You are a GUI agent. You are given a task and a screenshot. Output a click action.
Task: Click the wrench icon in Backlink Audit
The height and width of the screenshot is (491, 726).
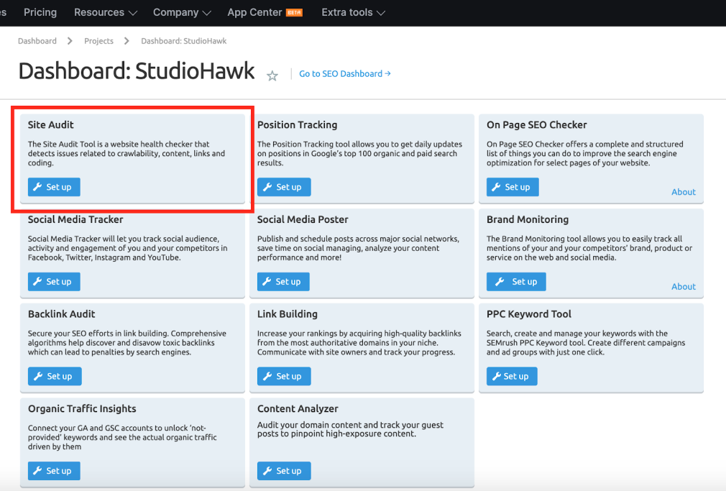(x=38, y=376)
